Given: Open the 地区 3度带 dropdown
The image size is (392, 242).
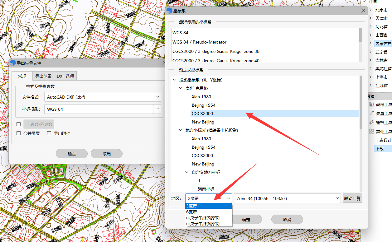Looking at the screenshot, I should click(x=209, y=198).
